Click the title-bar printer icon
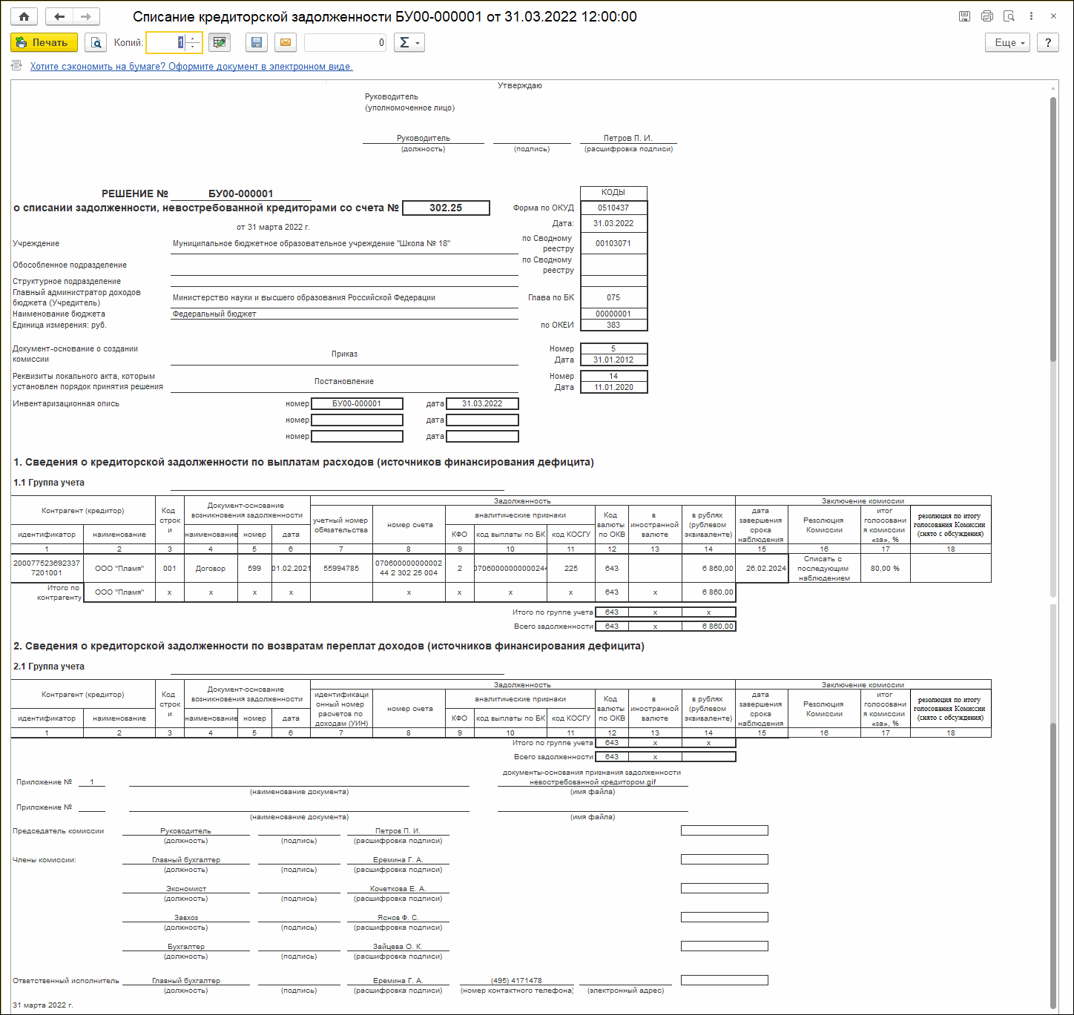Screen dimensions: 1074x1015 (986, 16)
